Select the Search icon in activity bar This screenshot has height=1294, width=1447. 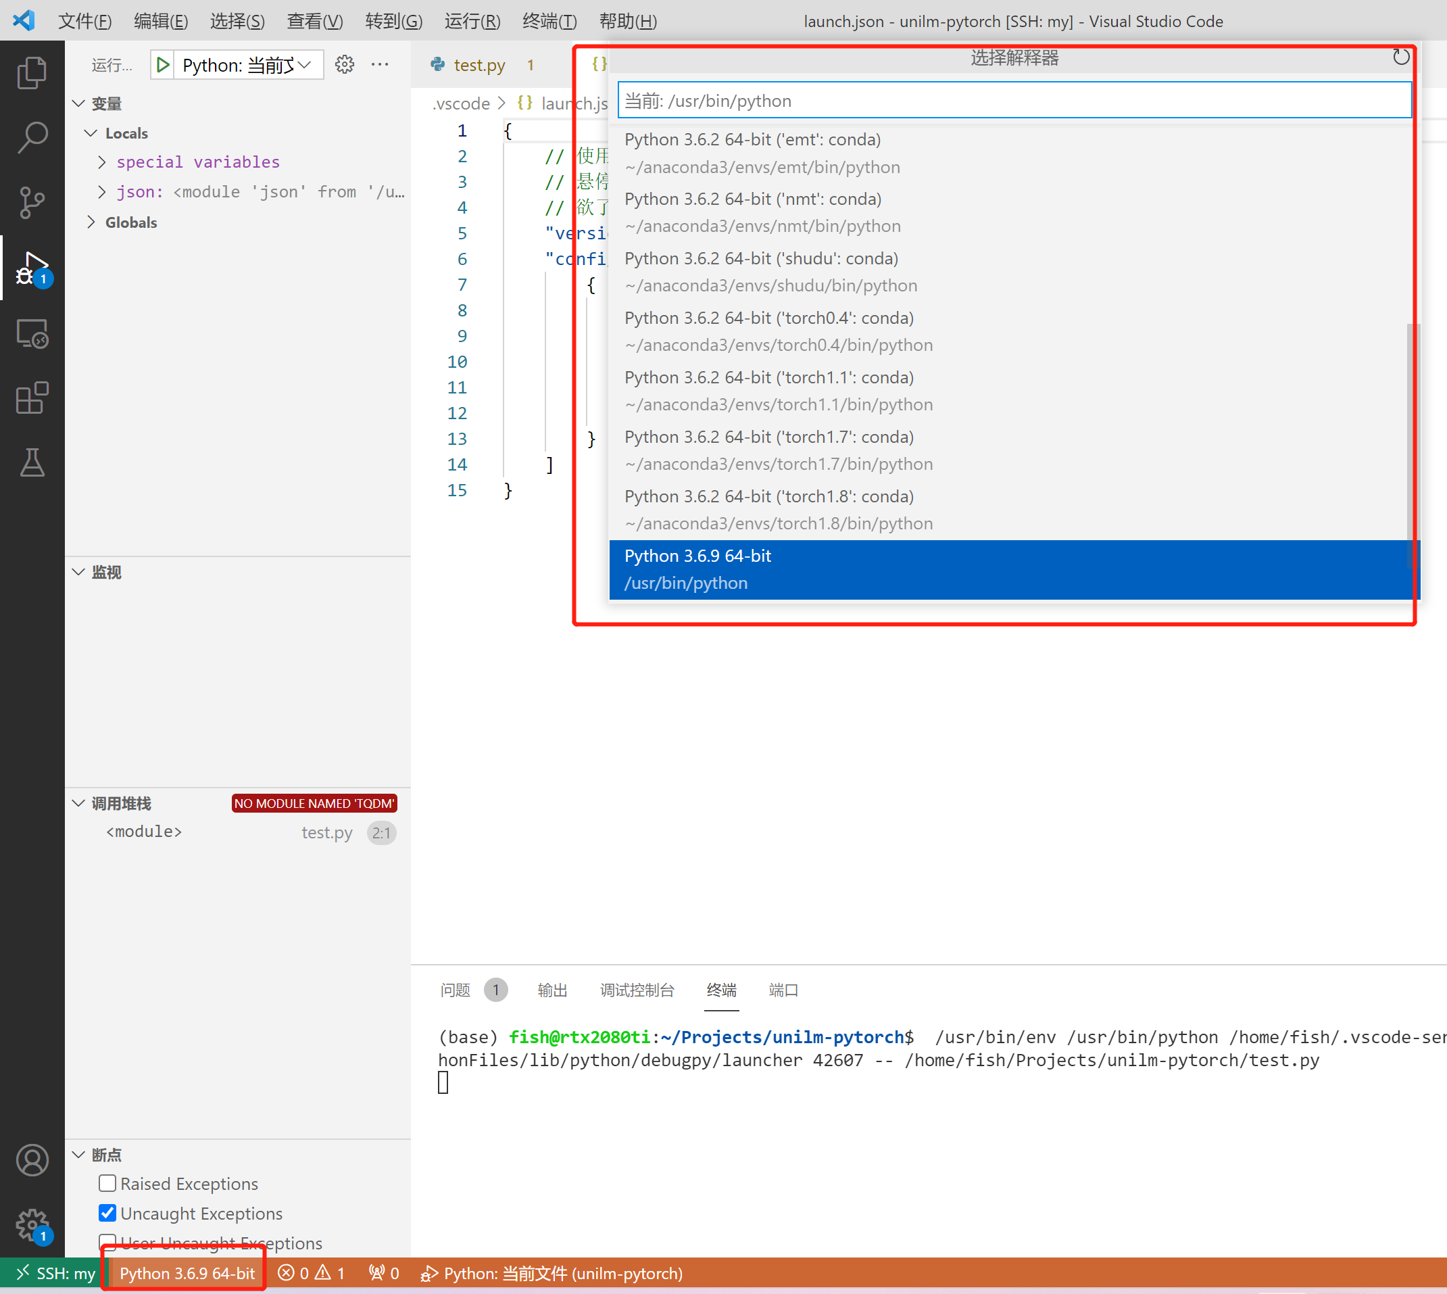pyautogui.click(x=32, y=137)
